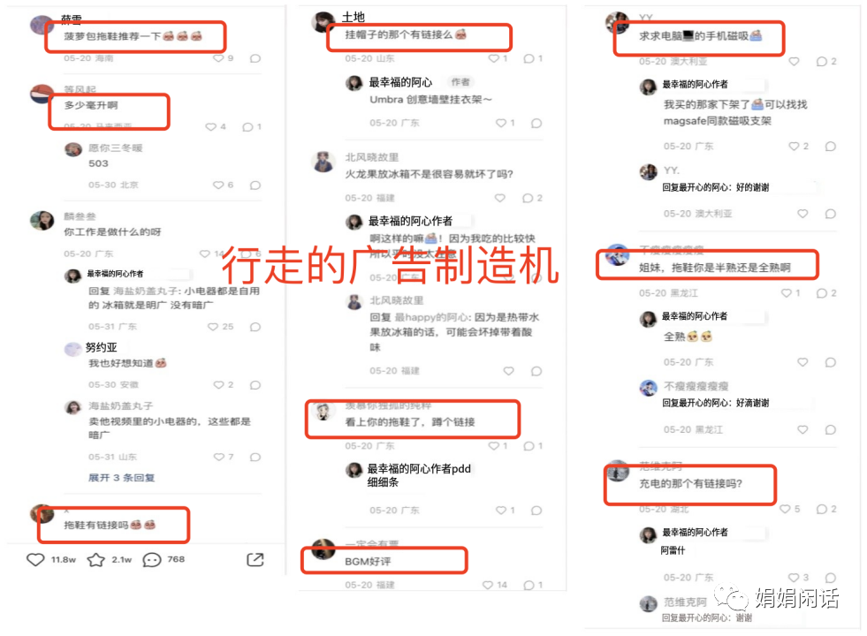Image resolution: width=867 pixels, height=636 pixels.
Task: Tap the share icon in bottom bar
Action: [255, 560]
